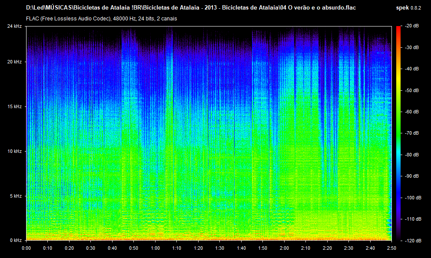Screen dimensions: 431x258
Task: Click the '1:00' time axis label
Action: coord(155,248)
